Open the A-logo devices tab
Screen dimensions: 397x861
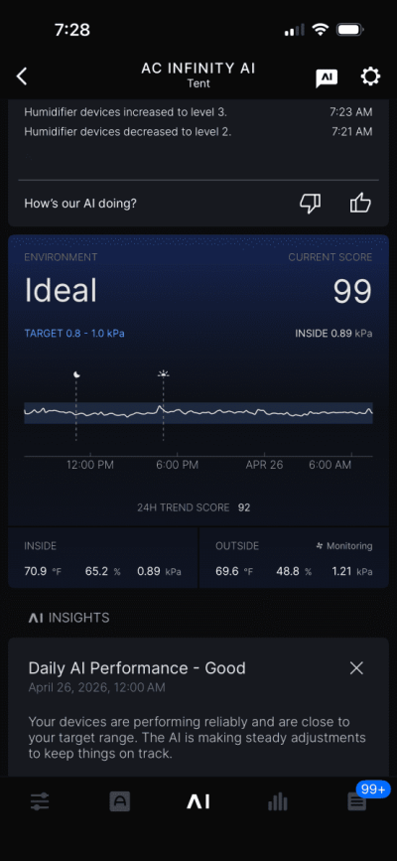tap(120, 802)
